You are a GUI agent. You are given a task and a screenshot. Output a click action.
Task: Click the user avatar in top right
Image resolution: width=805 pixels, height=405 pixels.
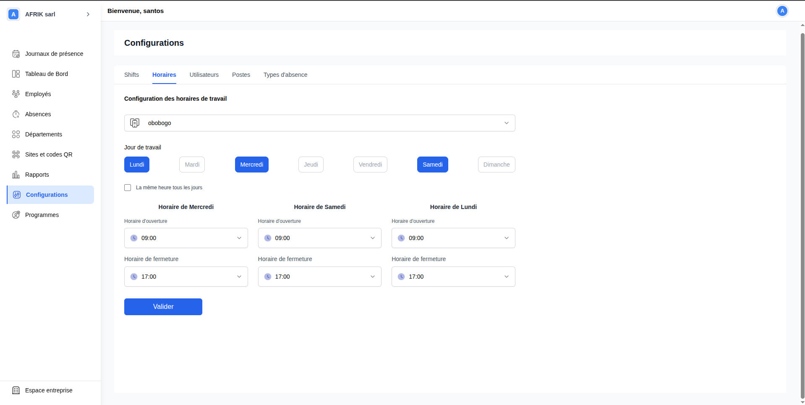click(x=782, y=11)
